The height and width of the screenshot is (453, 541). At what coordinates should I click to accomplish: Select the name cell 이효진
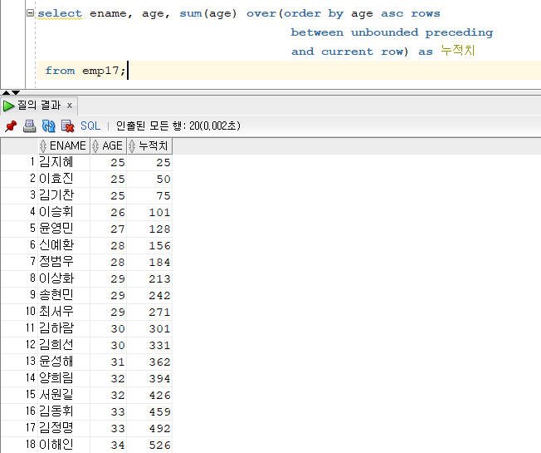(x=64, y=179)
